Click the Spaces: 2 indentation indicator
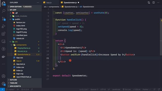162x91 pixels. [94, 89]
